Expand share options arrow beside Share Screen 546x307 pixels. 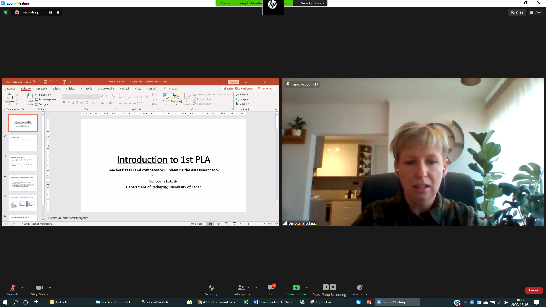point(307,288)
